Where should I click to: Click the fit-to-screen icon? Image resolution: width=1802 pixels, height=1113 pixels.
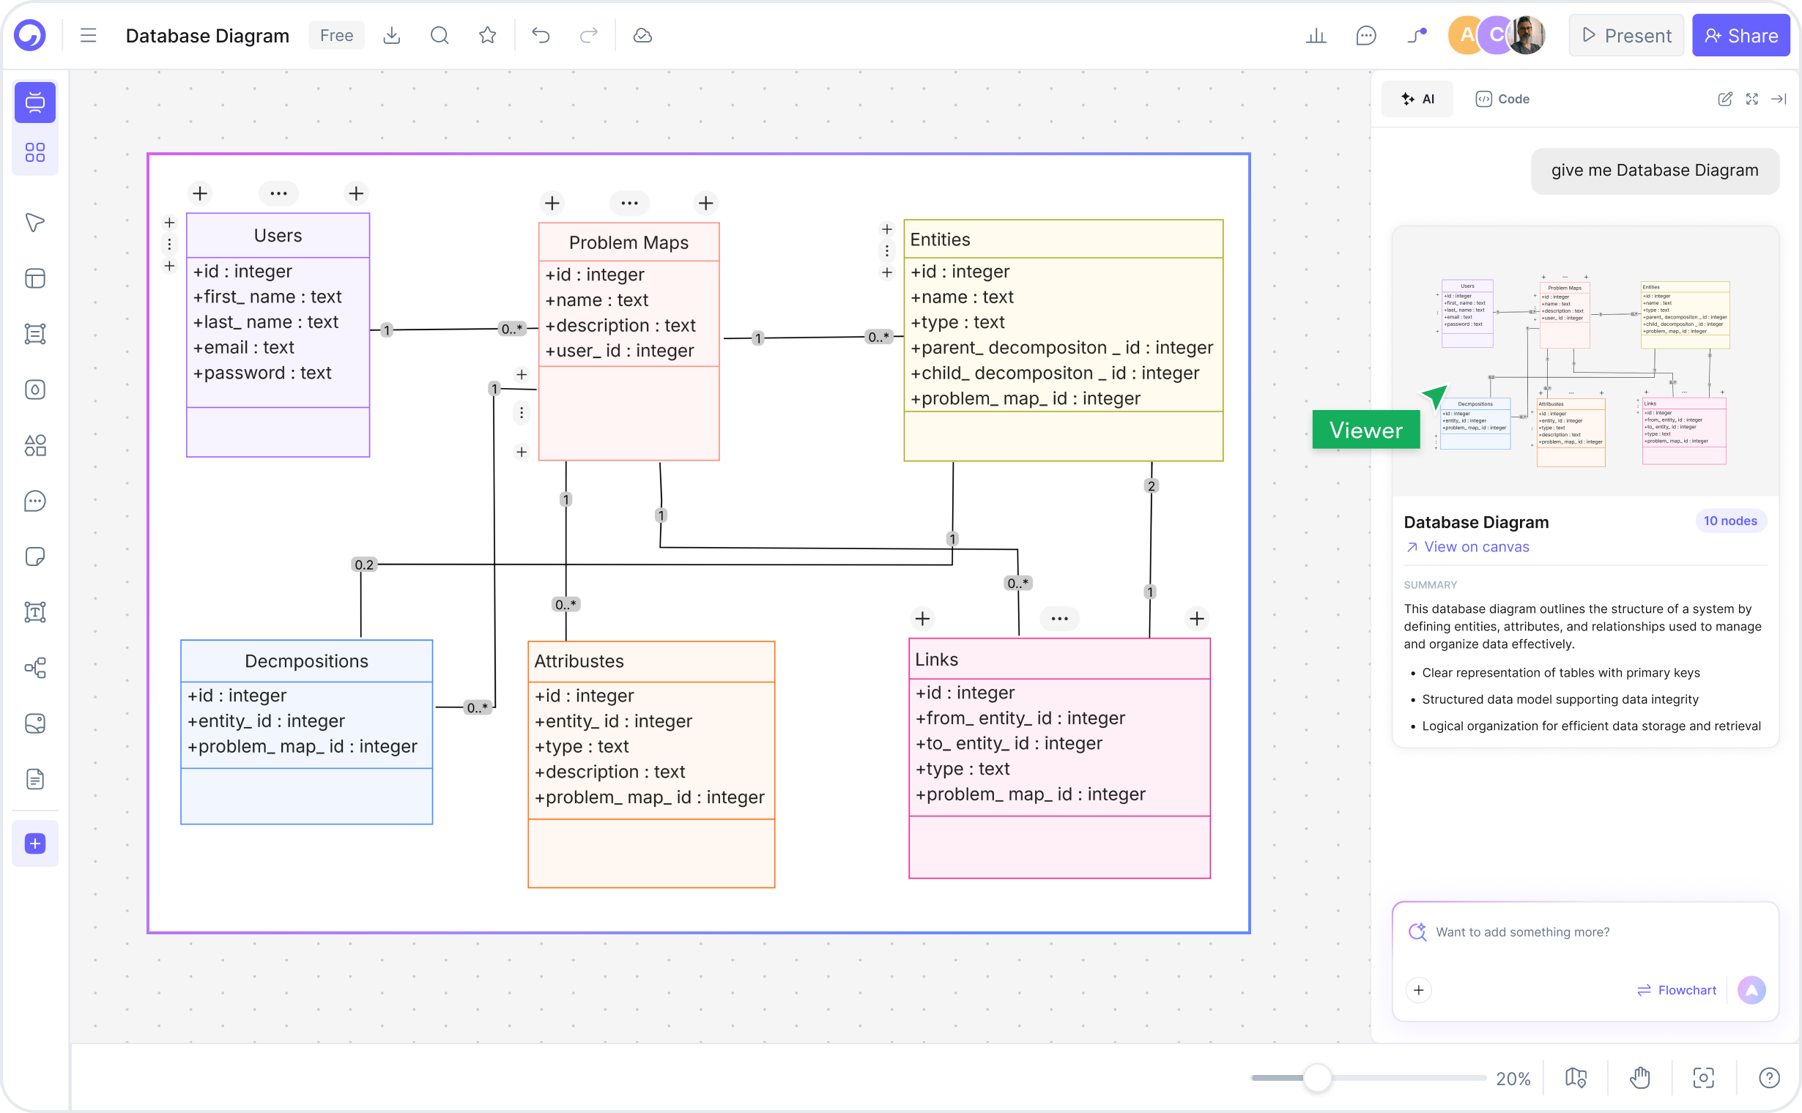1704,1078
